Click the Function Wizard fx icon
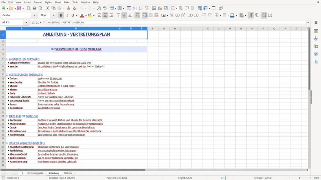Image resolution: width=321 pixels, height=180 pixels. [x=33, y=22]
